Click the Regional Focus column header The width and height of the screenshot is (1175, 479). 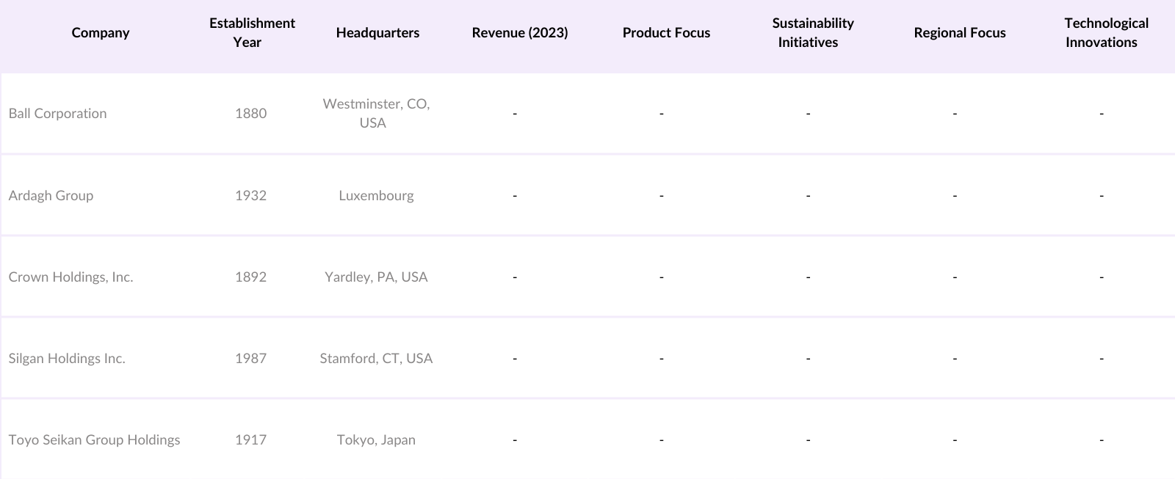pyautogui.click(x=960, y=33)
